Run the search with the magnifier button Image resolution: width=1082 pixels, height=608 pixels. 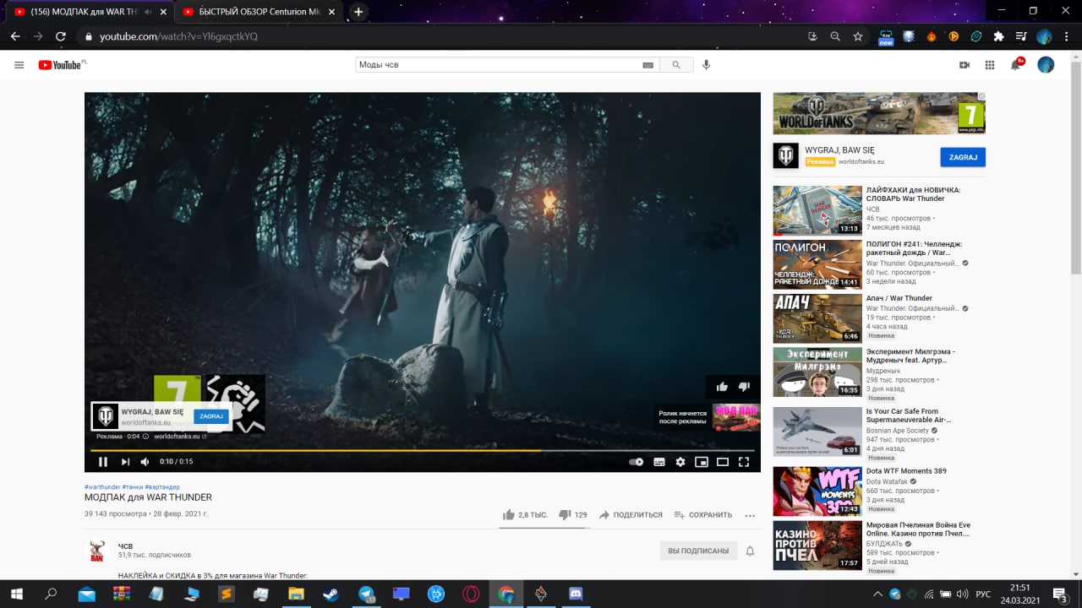coord(676,65)
